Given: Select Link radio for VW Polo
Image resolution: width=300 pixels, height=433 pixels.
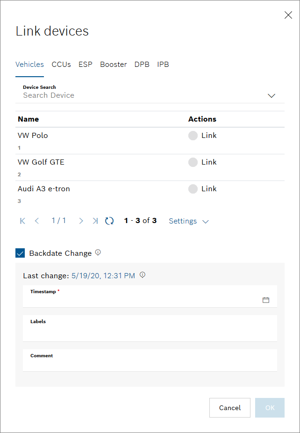Looking at the screenshot, I should [193, 136].
